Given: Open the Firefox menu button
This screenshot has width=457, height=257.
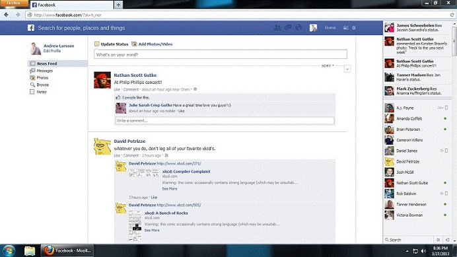Looking at the screenshot, I should [14, 3].
